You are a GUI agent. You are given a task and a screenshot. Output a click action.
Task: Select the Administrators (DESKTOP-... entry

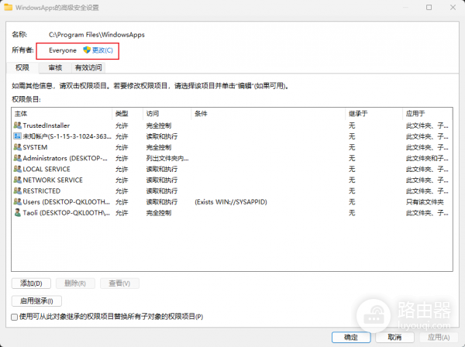coord(232,158)
